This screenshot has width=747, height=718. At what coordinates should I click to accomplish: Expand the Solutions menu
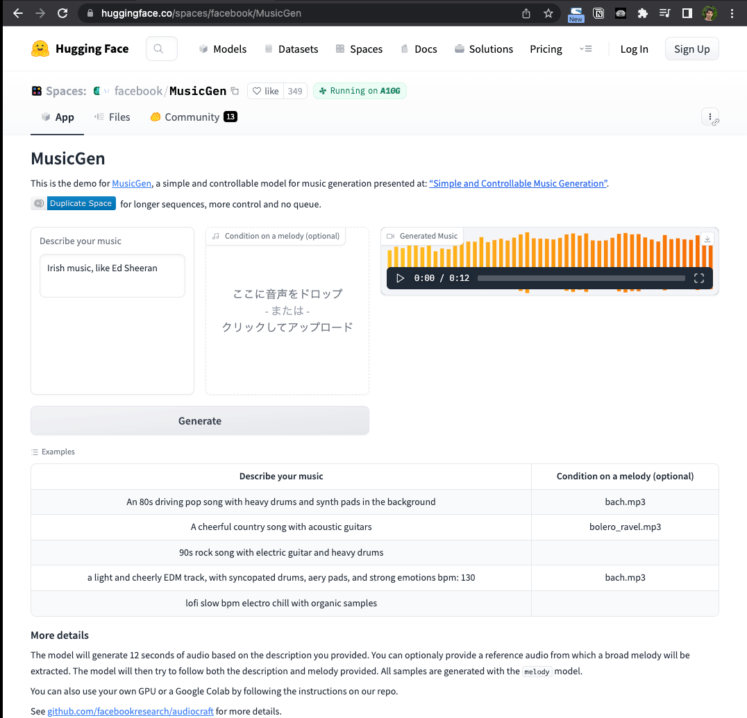[x=484, y=49]
